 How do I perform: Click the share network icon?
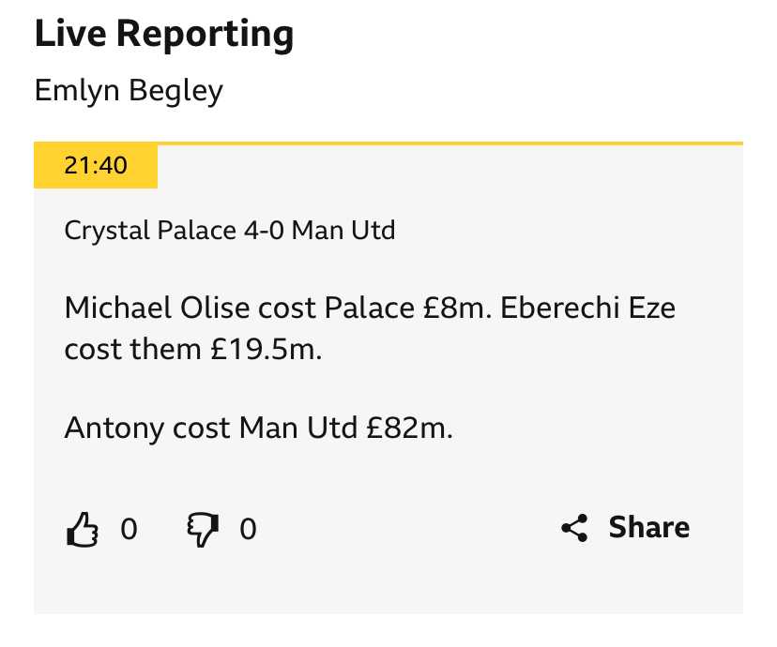coord(575,528)
